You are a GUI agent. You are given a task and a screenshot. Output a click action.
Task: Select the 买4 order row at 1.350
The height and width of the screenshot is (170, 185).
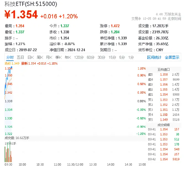164,115
